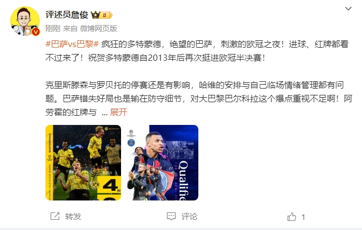Click the II level indicator on badge
The height and width of the screenshot is (230, 362).
click(105, 15)
